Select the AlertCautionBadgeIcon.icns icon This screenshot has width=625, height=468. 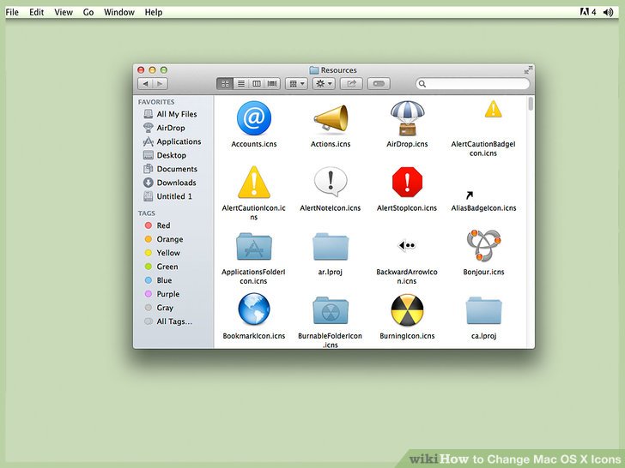(x=493, y=109)
